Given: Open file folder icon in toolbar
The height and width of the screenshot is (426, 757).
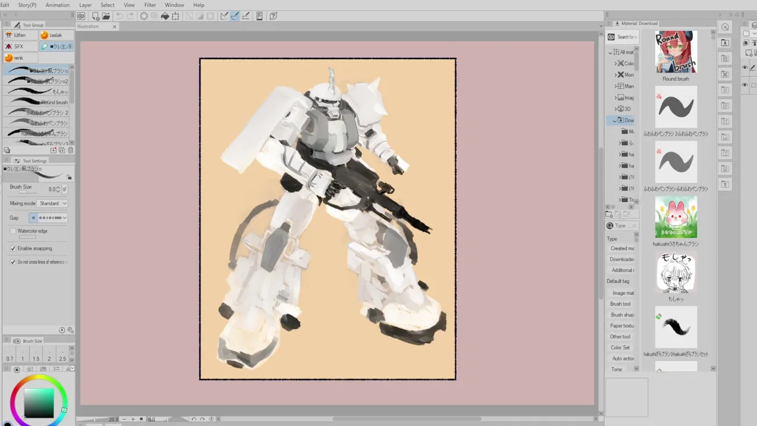Looking at the screenshot, I should click(106, 16).
